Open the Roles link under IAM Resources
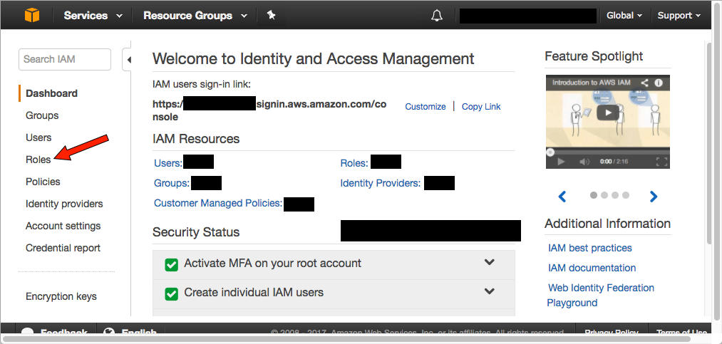Screen dimensions: 722x344 [354, 163]
